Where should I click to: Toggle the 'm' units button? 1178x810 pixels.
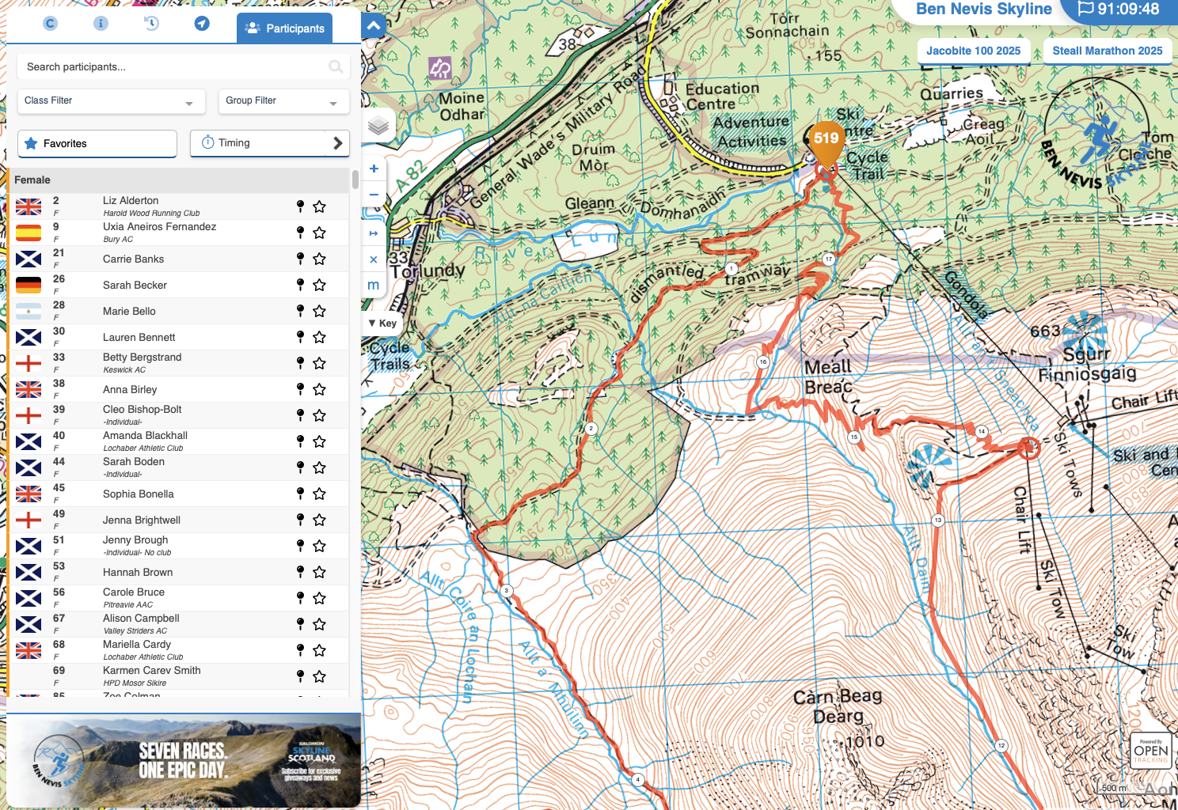pyautogui.click(x=374, y=286)
